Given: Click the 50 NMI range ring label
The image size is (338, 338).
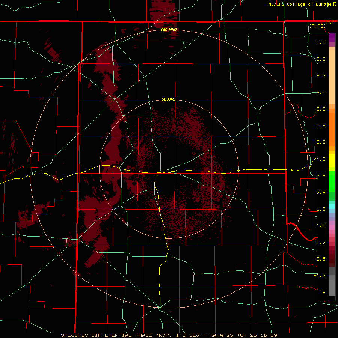Looking at the screenshot, I should [x=169, y=100].
